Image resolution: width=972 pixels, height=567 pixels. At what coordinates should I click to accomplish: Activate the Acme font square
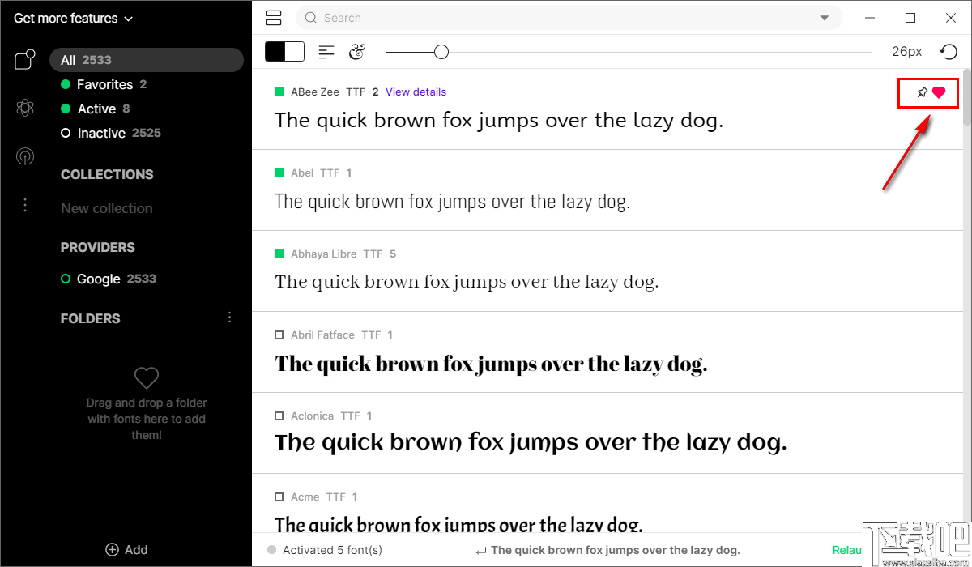pyautogui.click(x=279, y=497)
